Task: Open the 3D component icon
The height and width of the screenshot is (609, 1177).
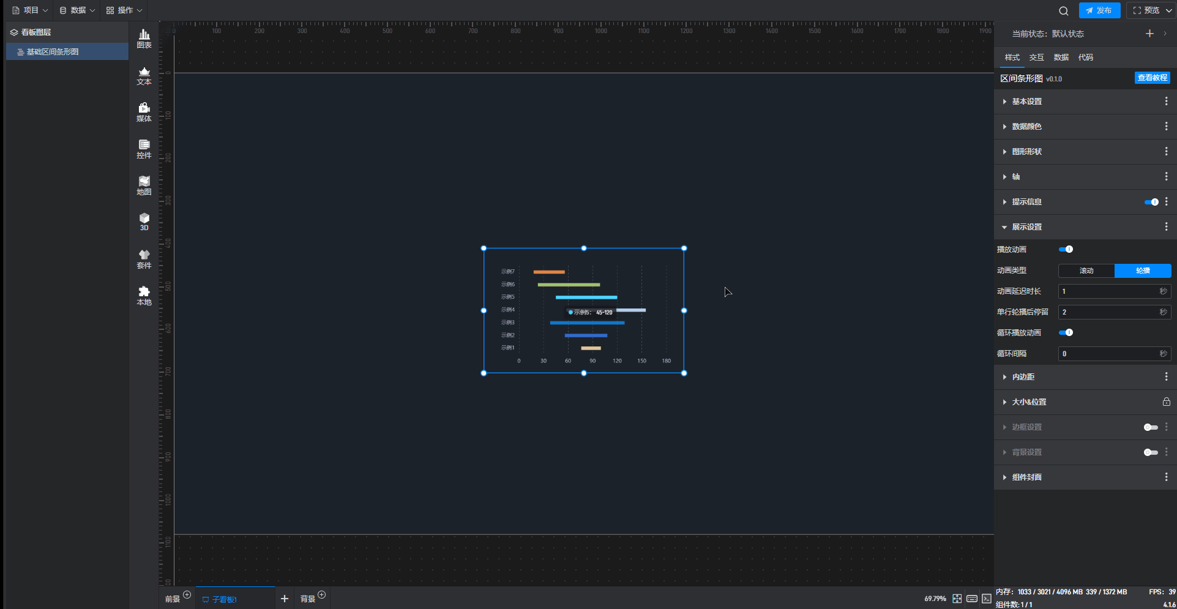Action: pyautogui.click(x=144, y=222)
